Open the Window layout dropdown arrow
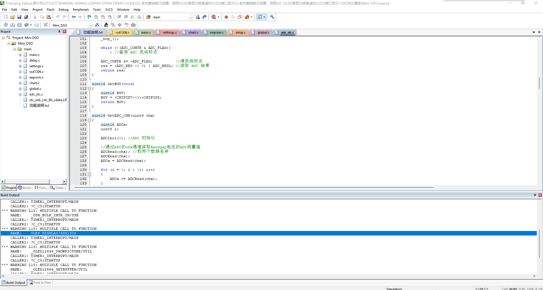 [x=264, y=17]
